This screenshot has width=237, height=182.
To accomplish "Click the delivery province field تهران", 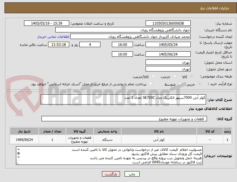I will coord(168,62).
